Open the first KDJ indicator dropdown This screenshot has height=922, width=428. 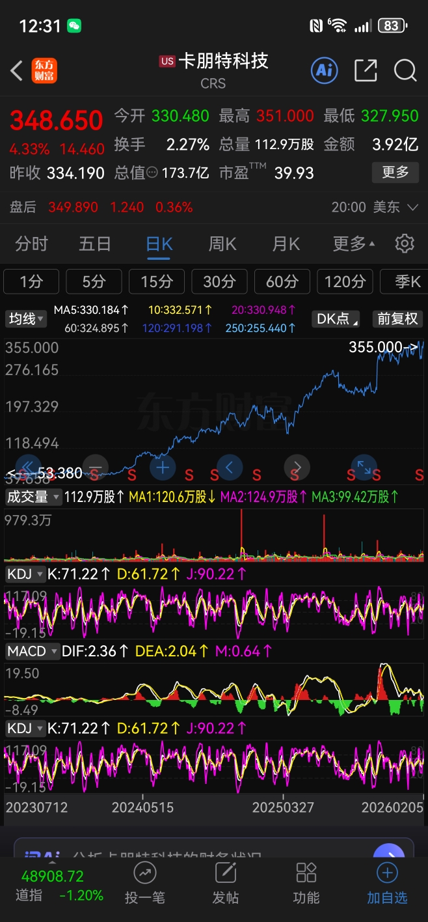click(25, 574)
